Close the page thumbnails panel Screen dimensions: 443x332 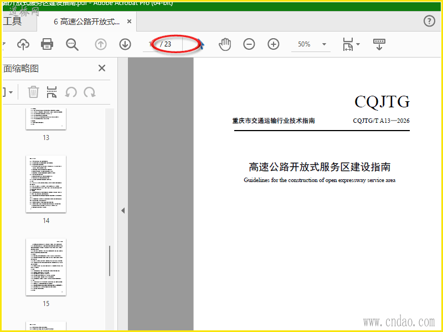102,68
